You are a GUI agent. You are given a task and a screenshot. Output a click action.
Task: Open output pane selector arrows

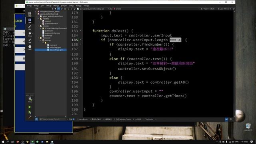(156, 119)
